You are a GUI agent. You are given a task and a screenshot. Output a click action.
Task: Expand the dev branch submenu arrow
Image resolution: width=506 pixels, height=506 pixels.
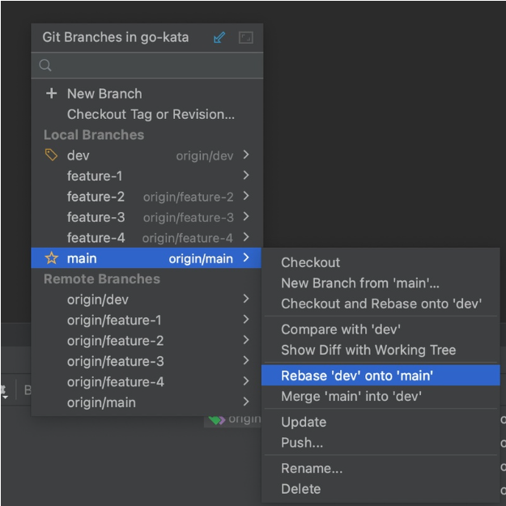pos(246,155)
